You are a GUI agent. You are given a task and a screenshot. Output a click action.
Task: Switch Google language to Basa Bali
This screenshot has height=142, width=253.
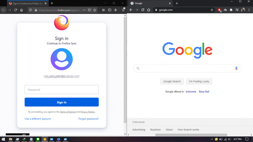point(204,92)
